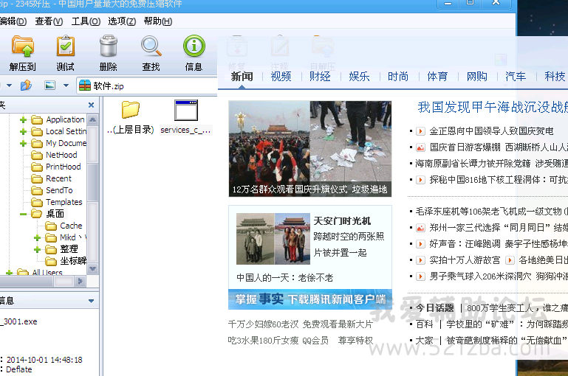Open the navigation history dropdown arrow
568x376 pixels.
(x=9, y=86)
